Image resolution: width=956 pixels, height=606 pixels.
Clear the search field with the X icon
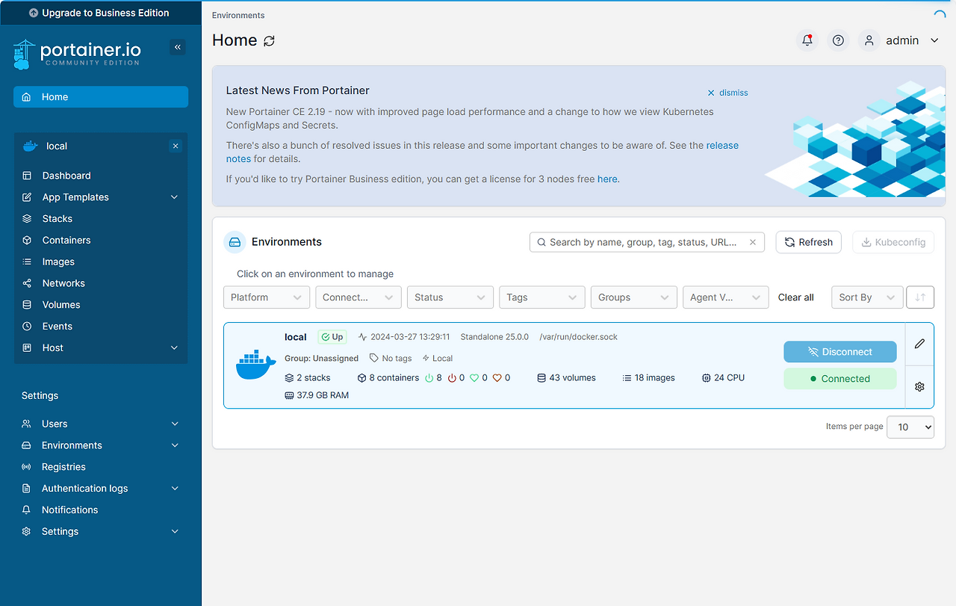[753, 242]
